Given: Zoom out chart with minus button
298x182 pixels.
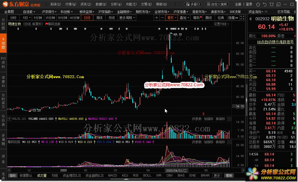Looking at the screenshot, I should 162,18.
